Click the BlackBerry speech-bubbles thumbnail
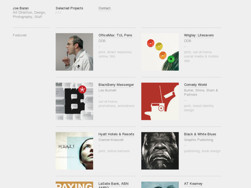The height and width of the screenshot is (188, 251). (74, 101)
